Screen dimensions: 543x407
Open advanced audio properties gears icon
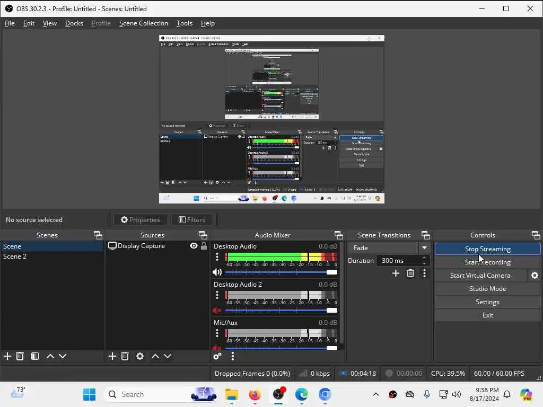pyautogui.click(x=217, y=356)
